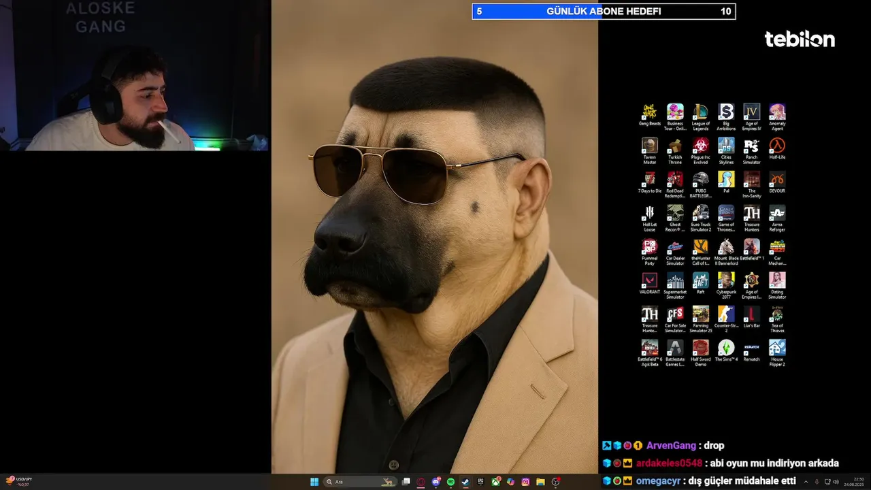Select the Liar's Bar icon
This screenshot has width=871, height=490.
(x=751, y=317)
